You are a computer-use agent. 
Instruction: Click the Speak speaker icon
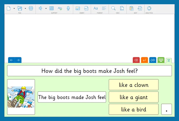click(41, 8)
